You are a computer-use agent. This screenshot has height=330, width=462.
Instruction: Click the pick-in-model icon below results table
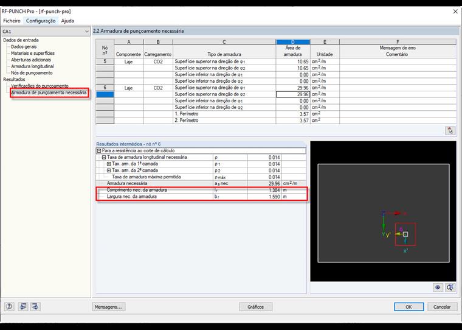[450, 130]
